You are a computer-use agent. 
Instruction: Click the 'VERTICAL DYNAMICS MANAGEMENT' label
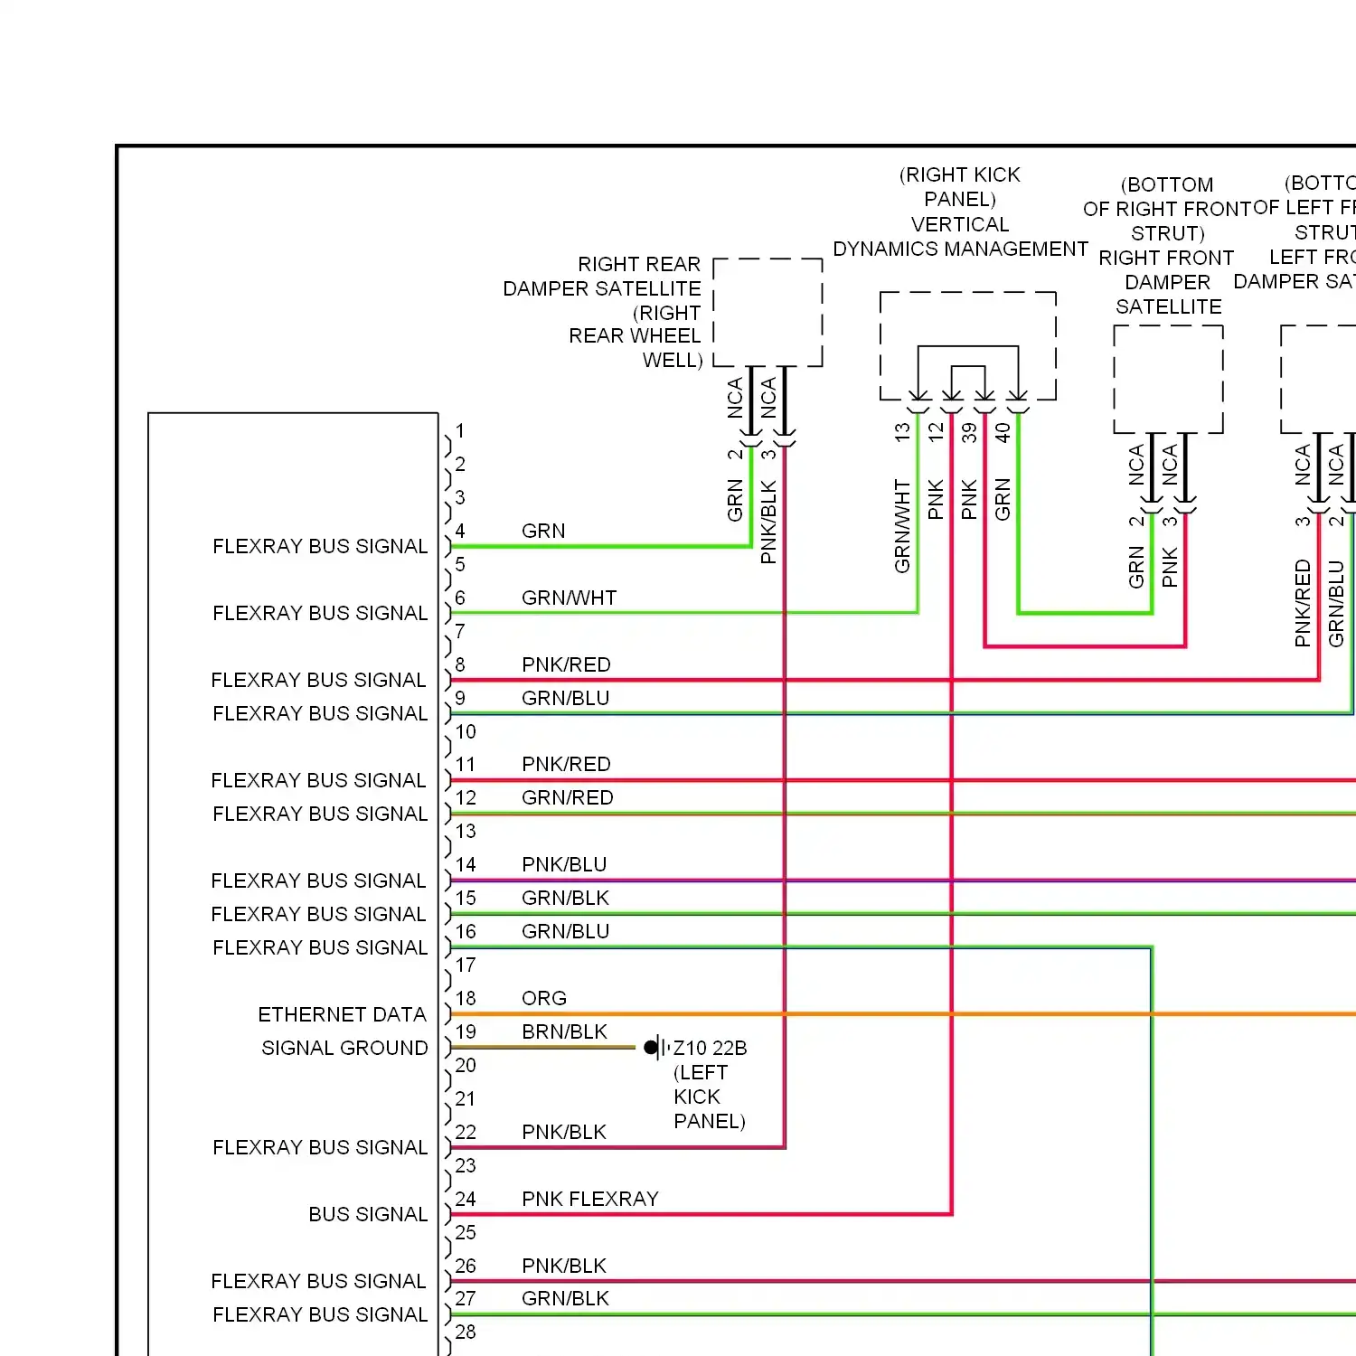click(960, 237)
